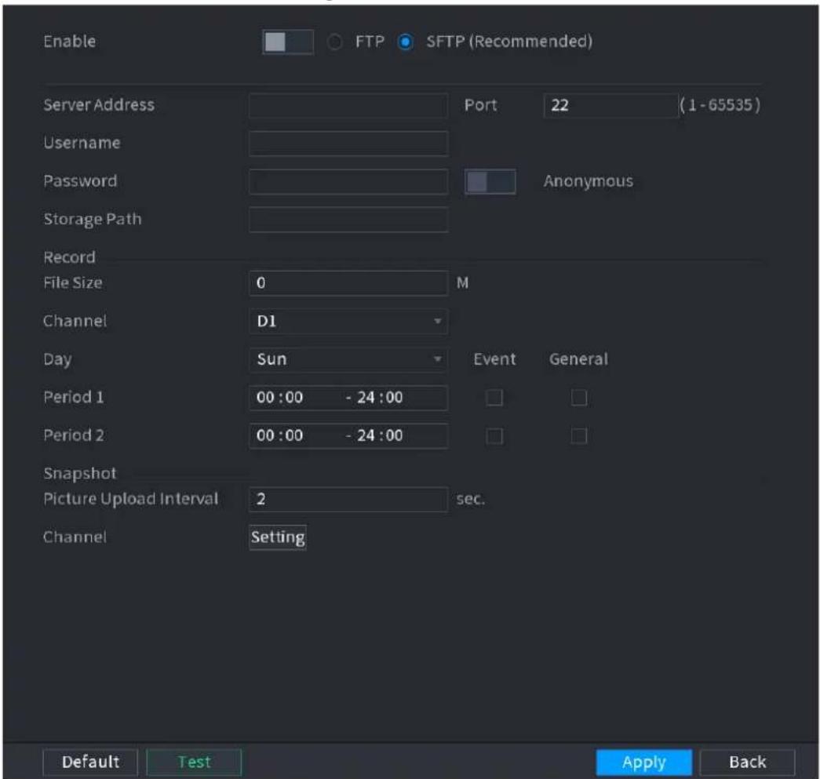Focus the Username text box
Screen dimensions: 820x779
(348, 144)
